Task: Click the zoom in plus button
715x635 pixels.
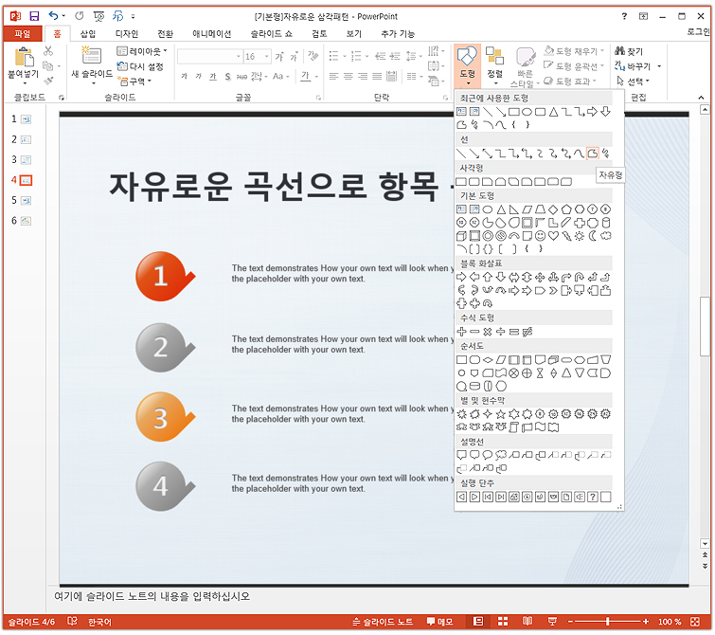Action: pyautogui.click(x=646, y=622)
